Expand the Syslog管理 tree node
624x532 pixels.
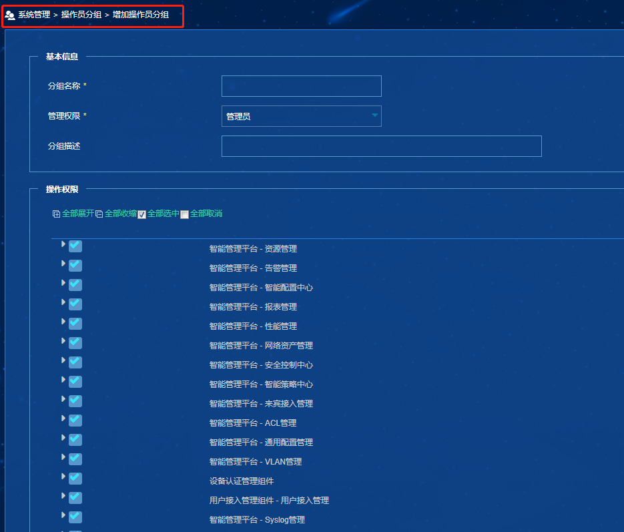coord(63,515)
